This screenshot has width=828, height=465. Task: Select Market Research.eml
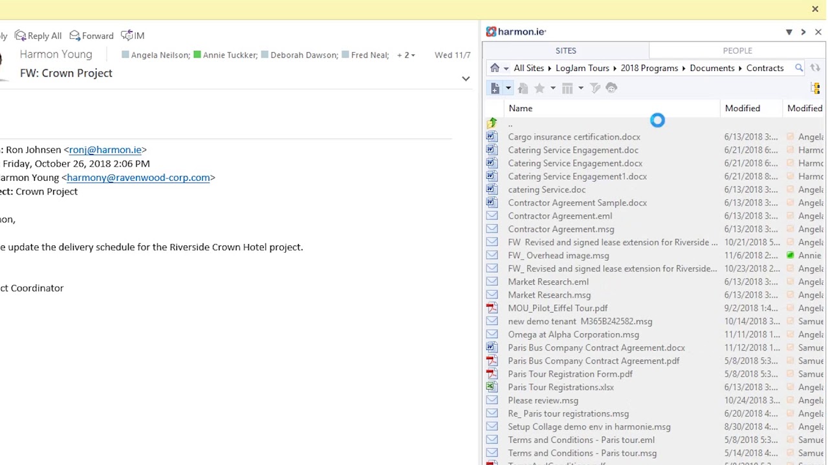(548, 282)
